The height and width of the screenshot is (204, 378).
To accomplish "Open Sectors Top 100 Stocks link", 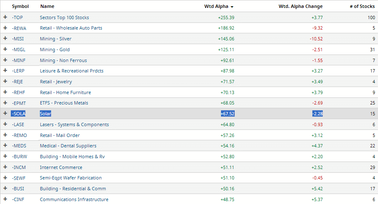I will 64,17.
